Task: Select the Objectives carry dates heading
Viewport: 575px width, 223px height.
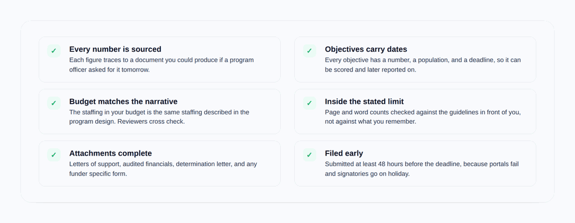Action: [x=366, y=49]
